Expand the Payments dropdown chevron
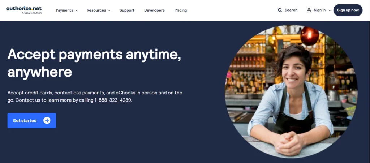The width and height of the screenshot is (370, 163). coord(76,10)
